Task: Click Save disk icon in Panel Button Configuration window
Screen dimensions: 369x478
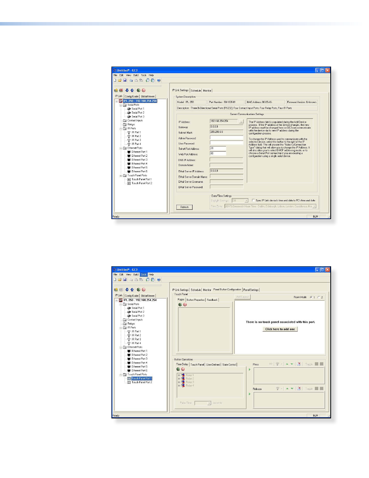Action: [x=125, y=279]
